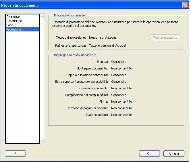Click the Creazione commenti label
The height and width of the screenshot is (162, 191).
[x=94, y=88]
